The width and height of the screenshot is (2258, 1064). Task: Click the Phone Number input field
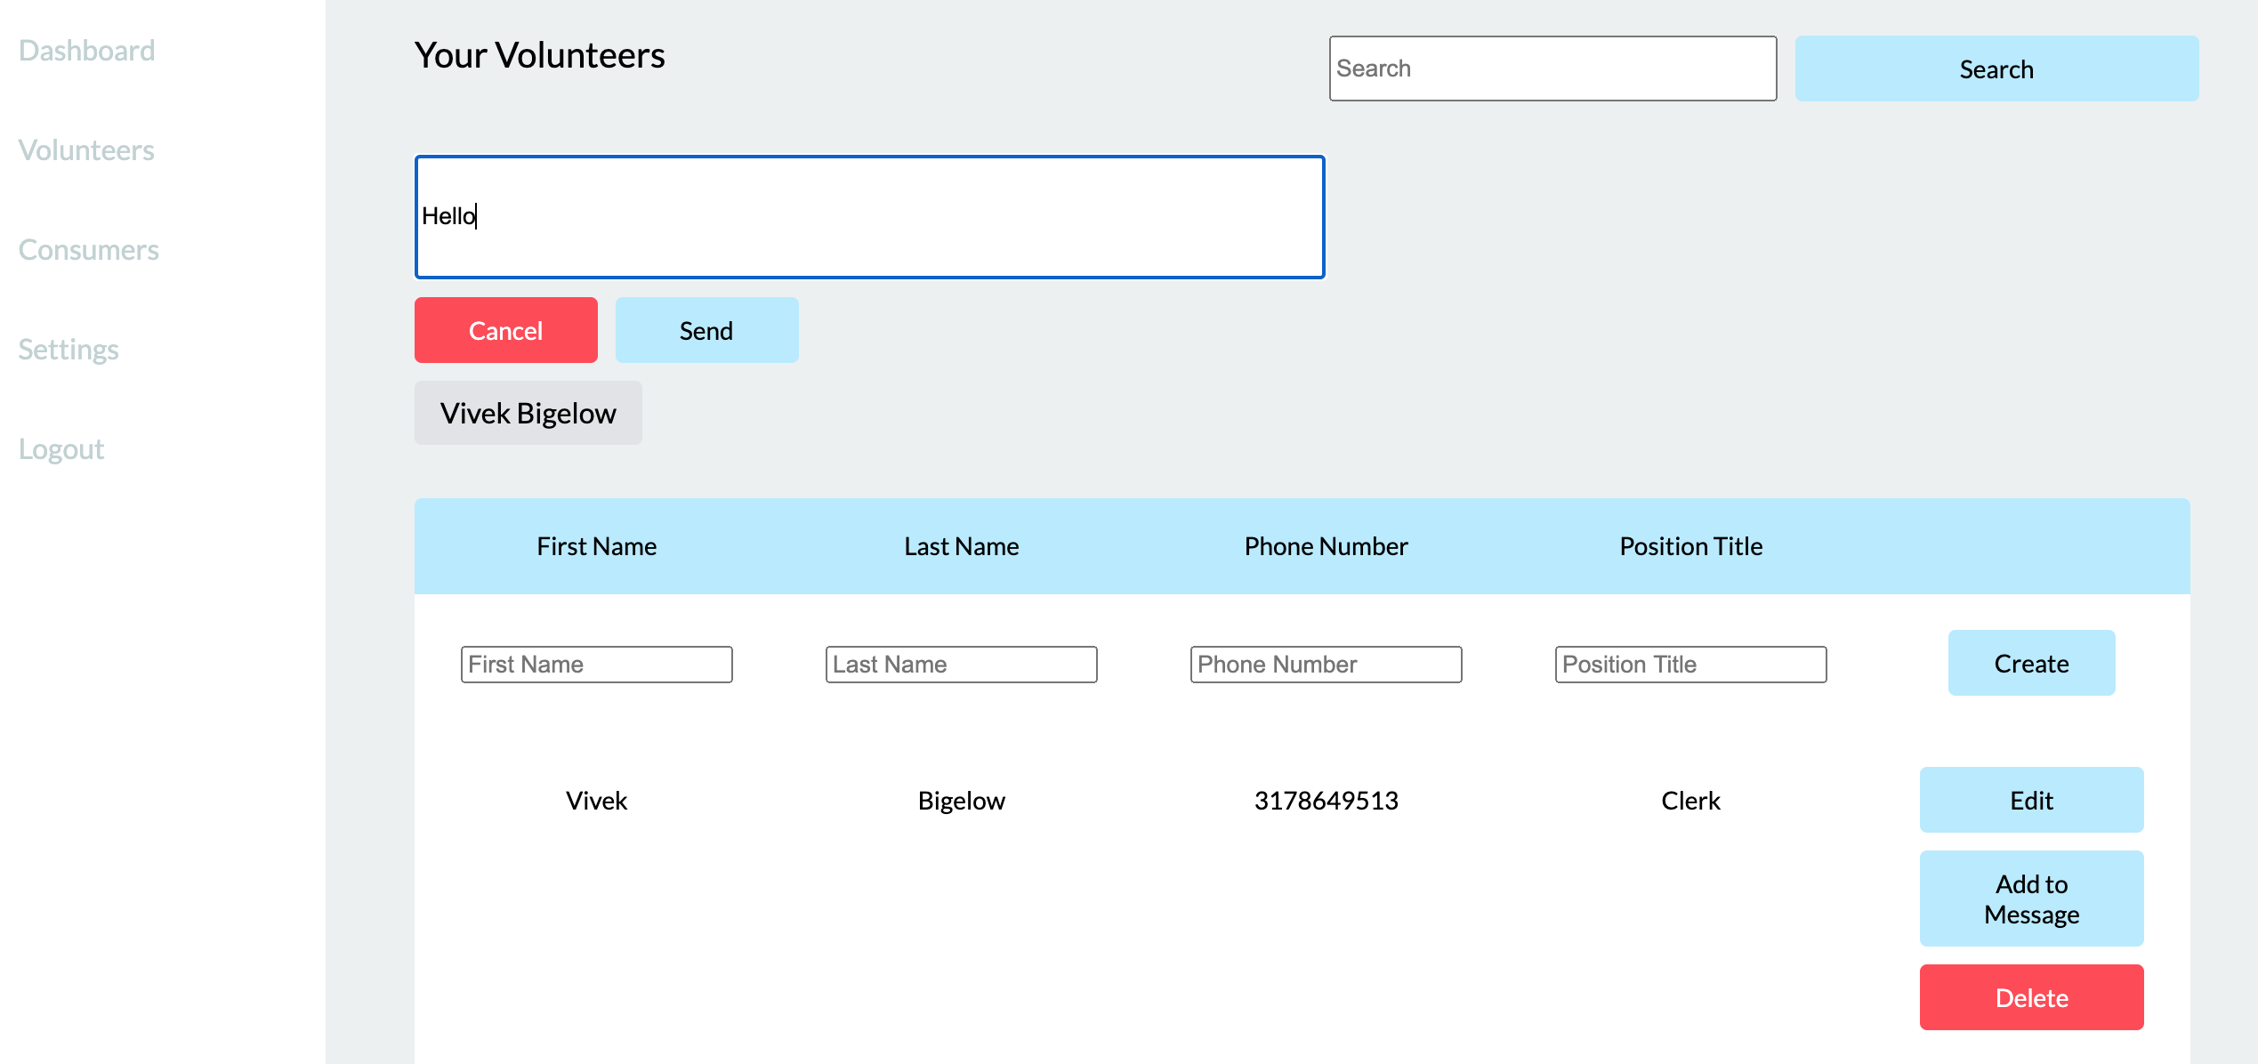tap(1326, 665)
